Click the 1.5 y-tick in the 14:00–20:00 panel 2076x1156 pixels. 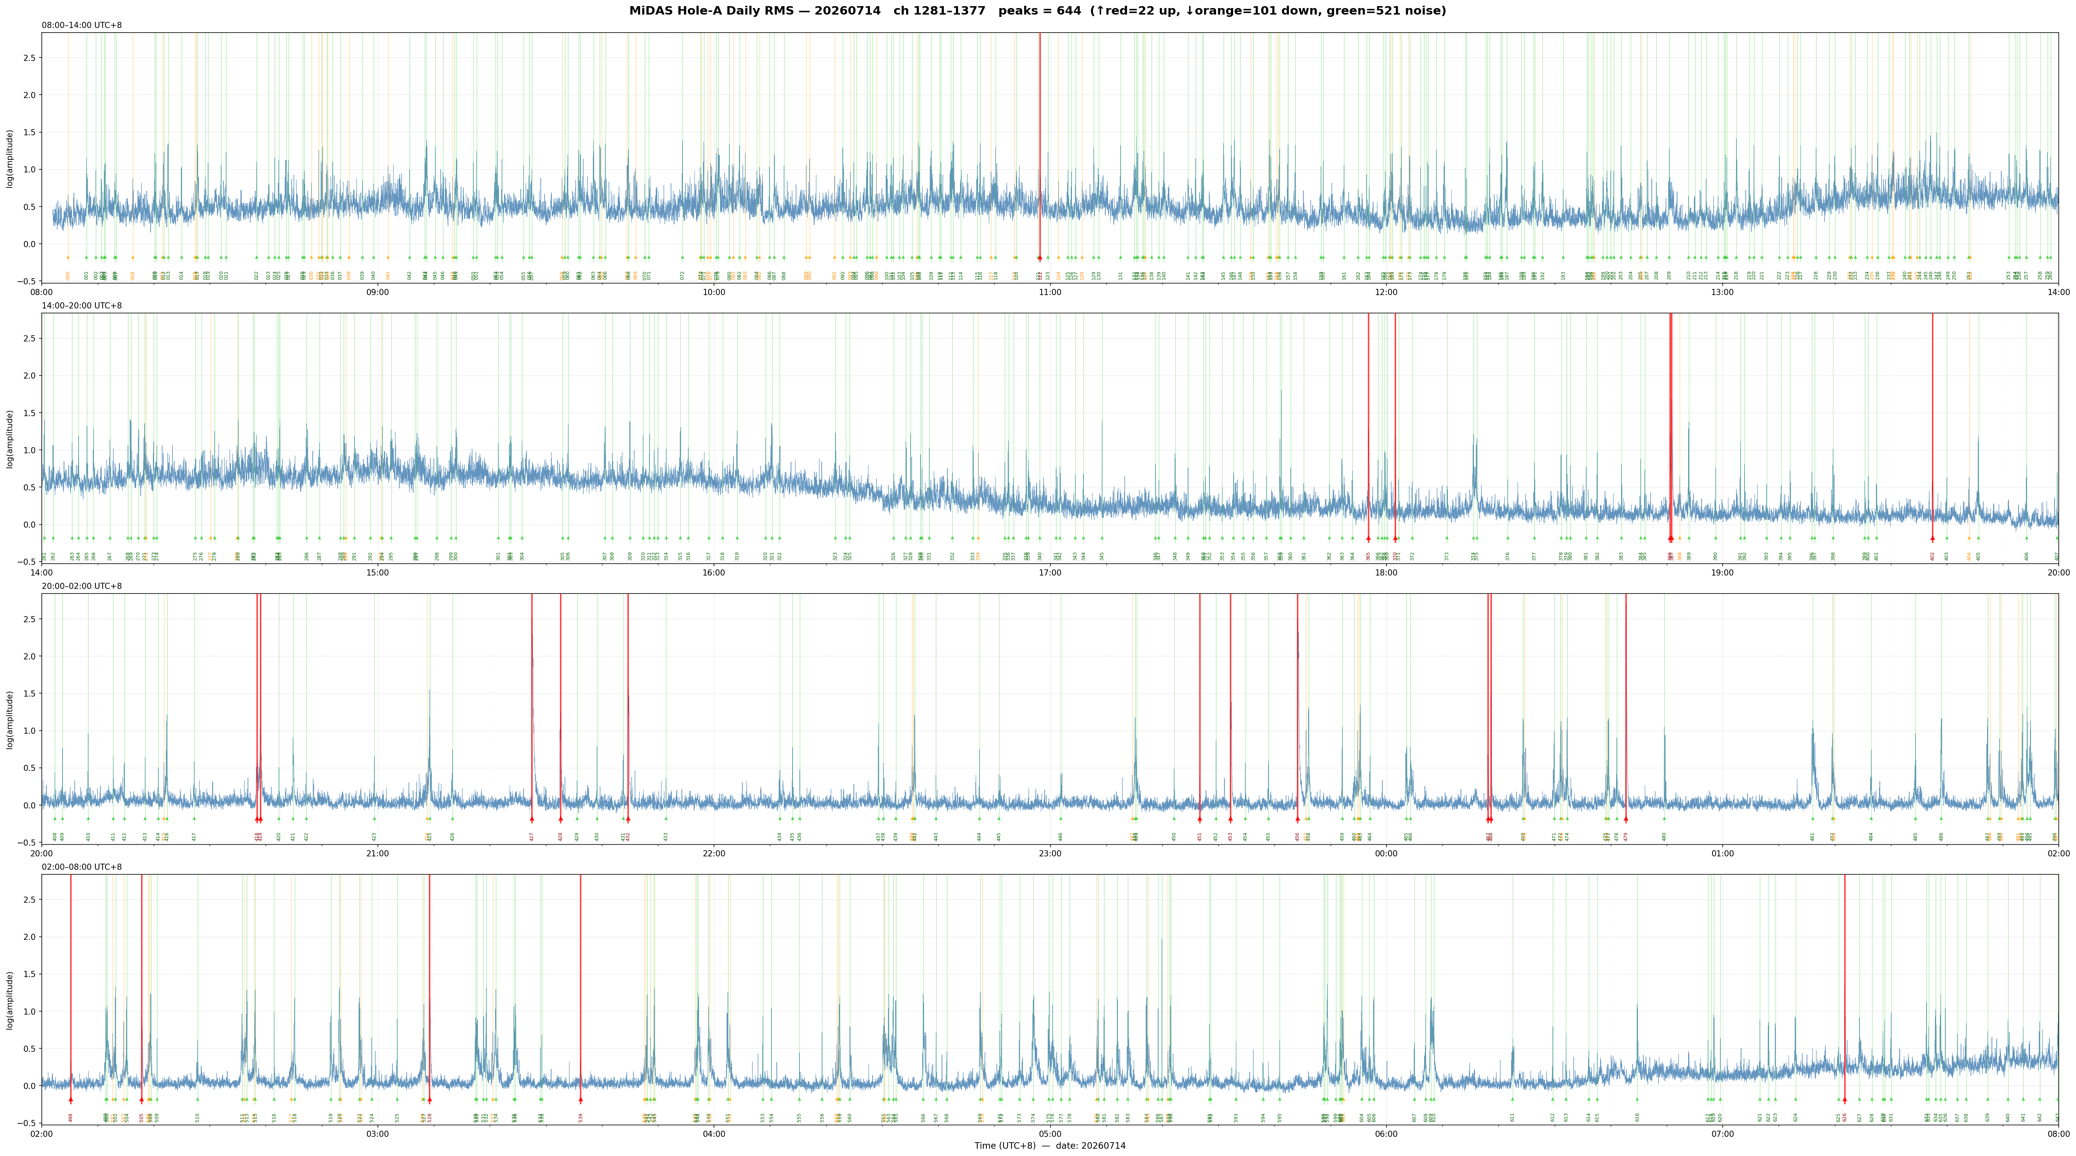pos(29,413)
